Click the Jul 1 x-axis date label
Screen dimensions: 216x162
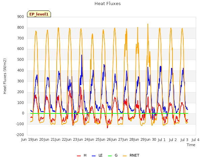coord(162,140)
